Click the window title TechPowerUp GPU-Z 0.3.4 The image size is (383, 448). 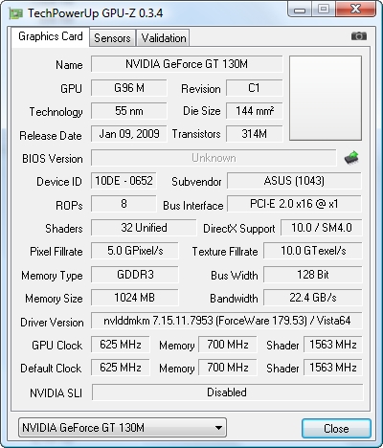[x=95, y=13]
